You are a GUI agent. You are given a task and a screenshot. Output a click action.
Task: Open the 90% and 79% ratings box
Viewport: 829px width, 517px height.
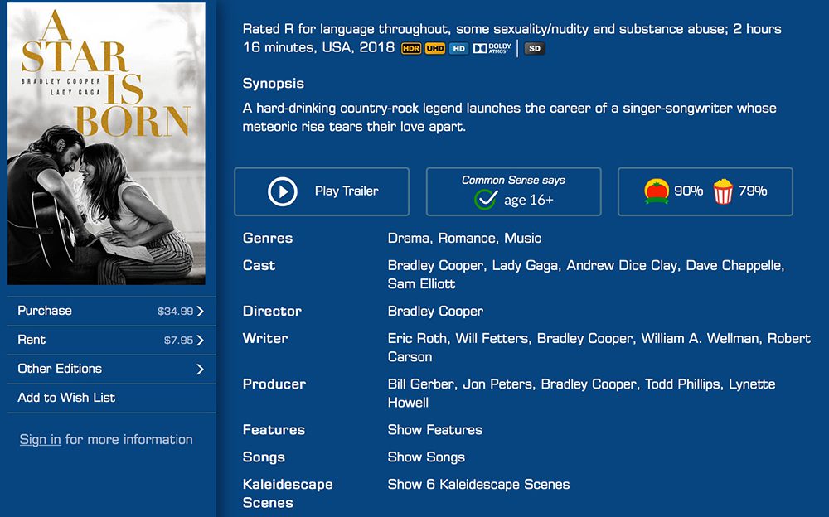pyautogui.click(x=705, y=191)
